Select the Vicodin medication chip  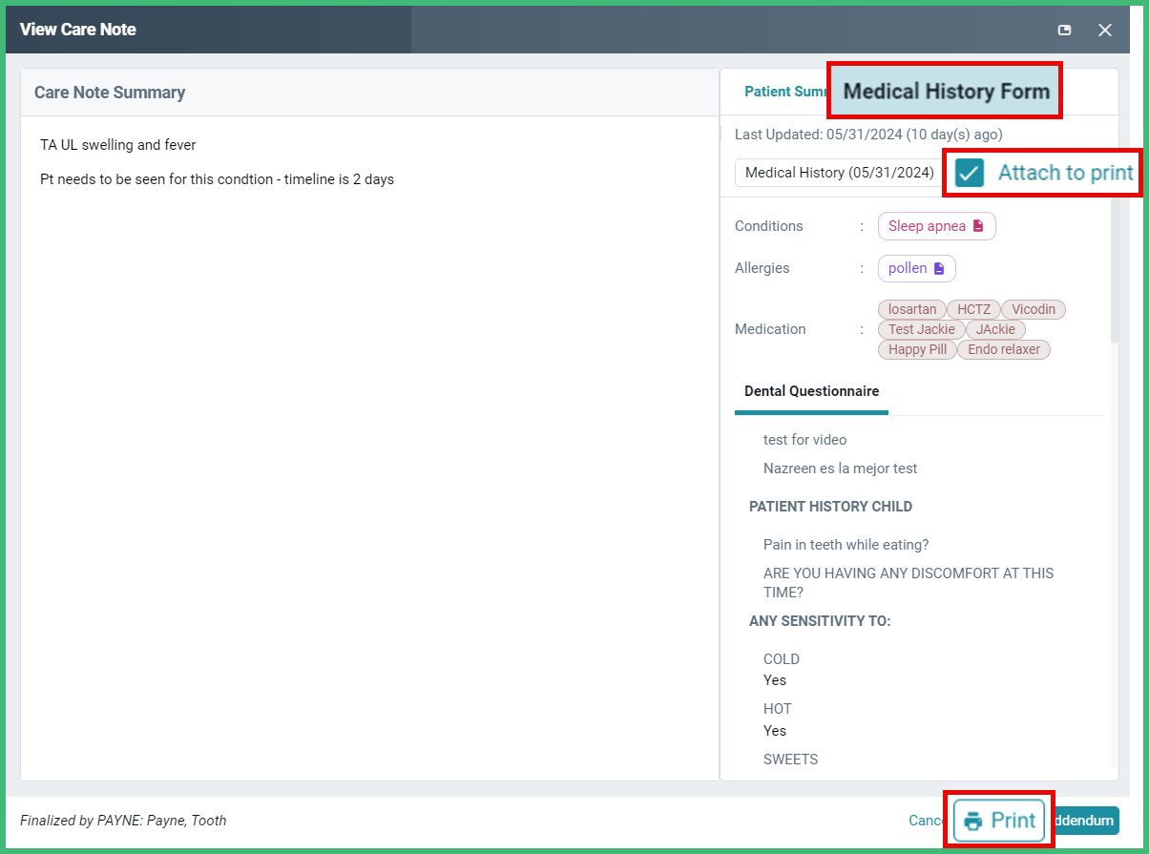1033,309
